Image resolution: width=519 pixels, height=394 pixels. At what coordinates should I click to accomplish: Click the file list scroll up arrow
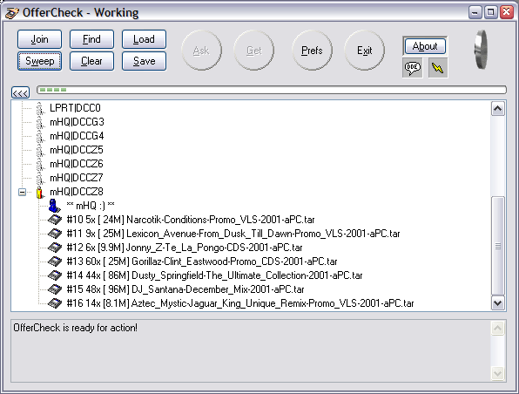(x=498, y=109)
